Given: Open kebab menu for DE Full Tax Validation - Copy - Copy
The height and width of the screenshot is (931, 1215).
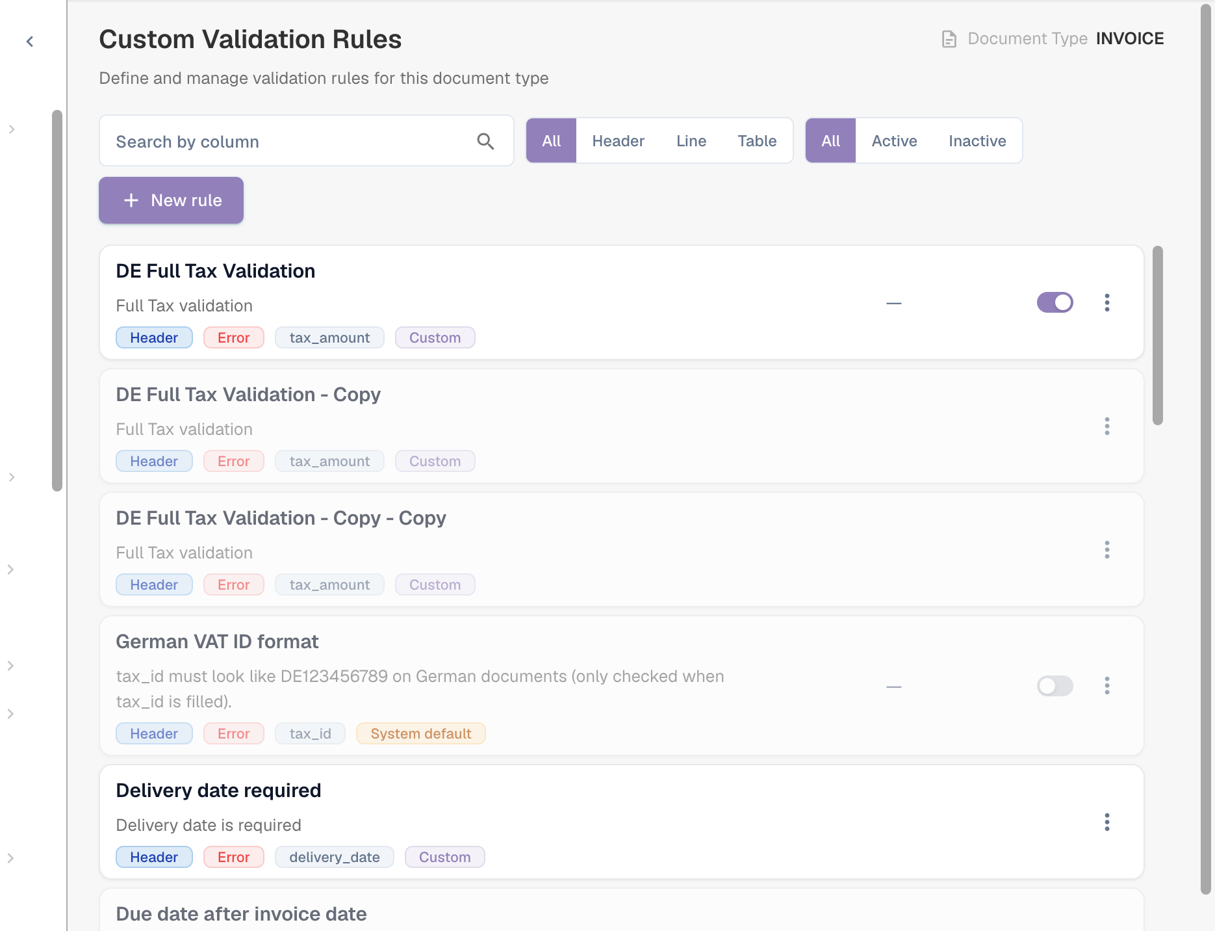Looking at the screenshot, I should pos(1107,549).
